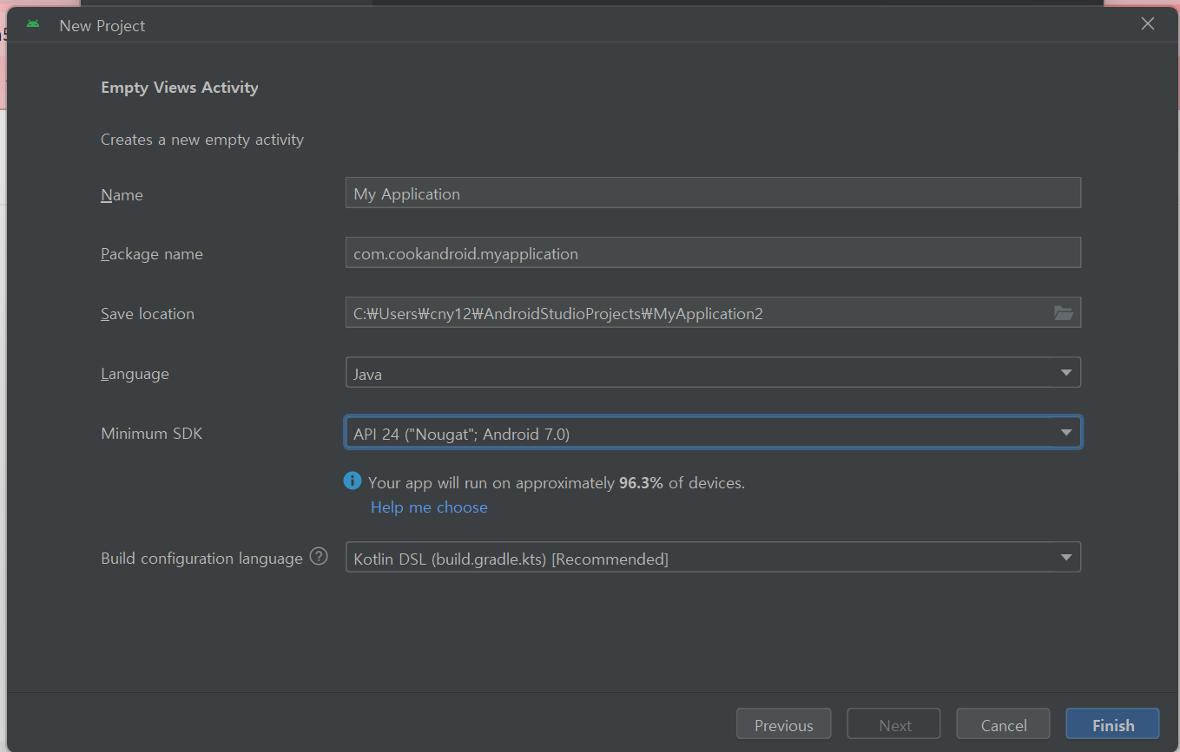Click the text 'Creates a new empty activity'
The image size is (1180, 752).
(x=202, y=140)
